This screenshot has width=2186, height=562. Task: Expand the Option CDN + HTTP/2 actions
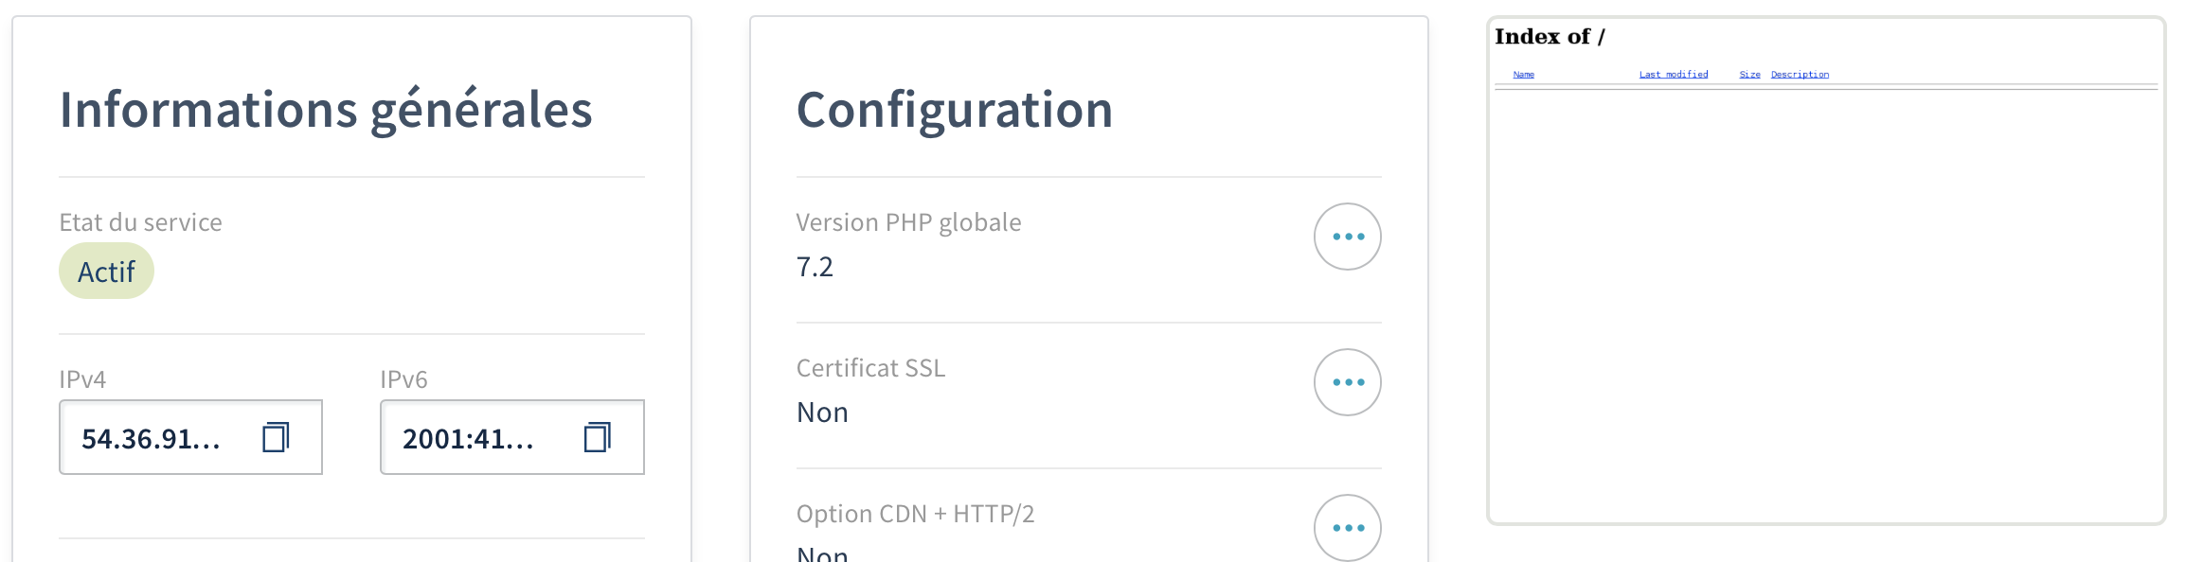tap(1347, 527)
